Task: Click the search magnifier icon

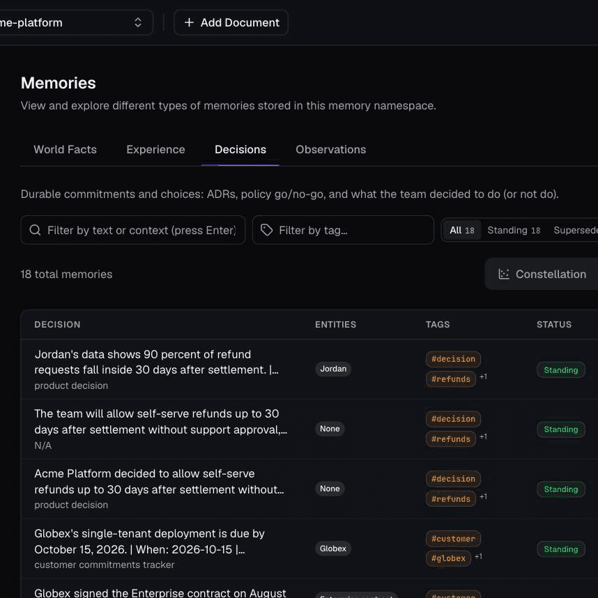Action: pyautogui.click(x=35, y=230)
